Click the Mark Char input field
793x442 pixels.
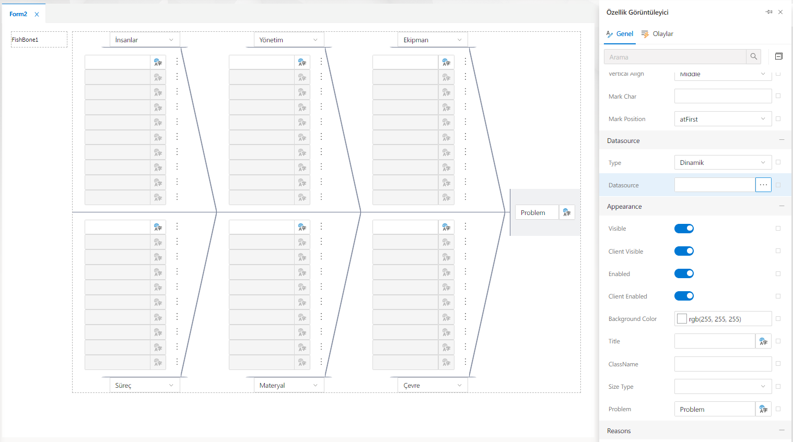tap(723, 96)
